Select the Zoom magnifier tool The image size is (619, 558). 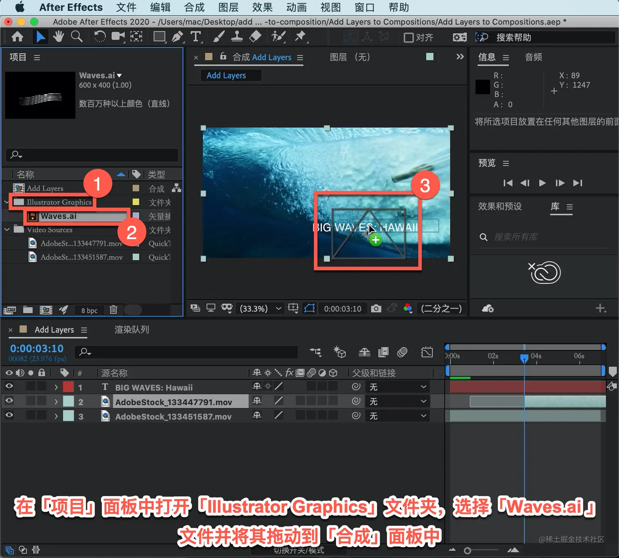(77, 37)
